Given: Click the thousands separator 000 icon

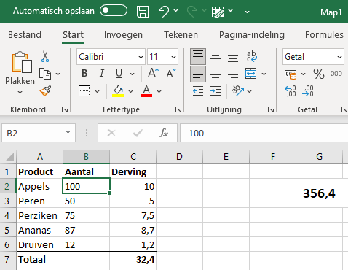Looking at the screenshot, I should point(336,74).
